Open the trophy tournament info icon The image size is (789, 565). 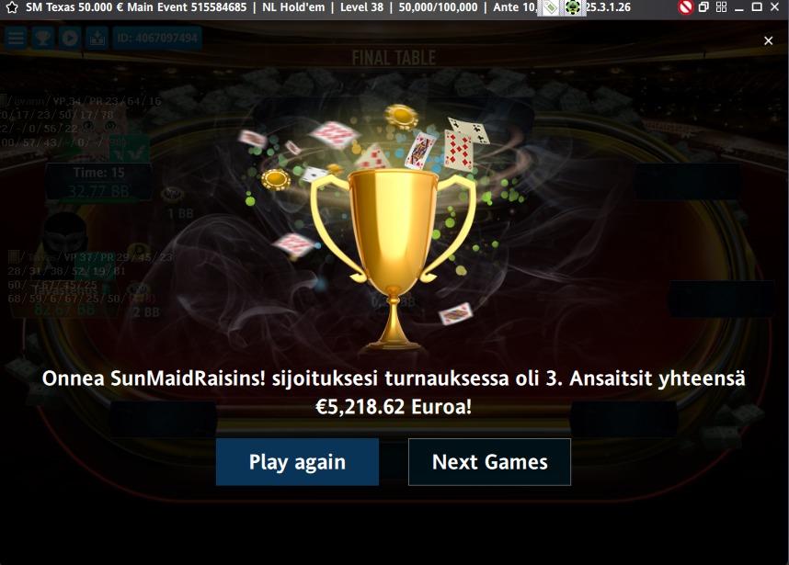click(43, 39)
